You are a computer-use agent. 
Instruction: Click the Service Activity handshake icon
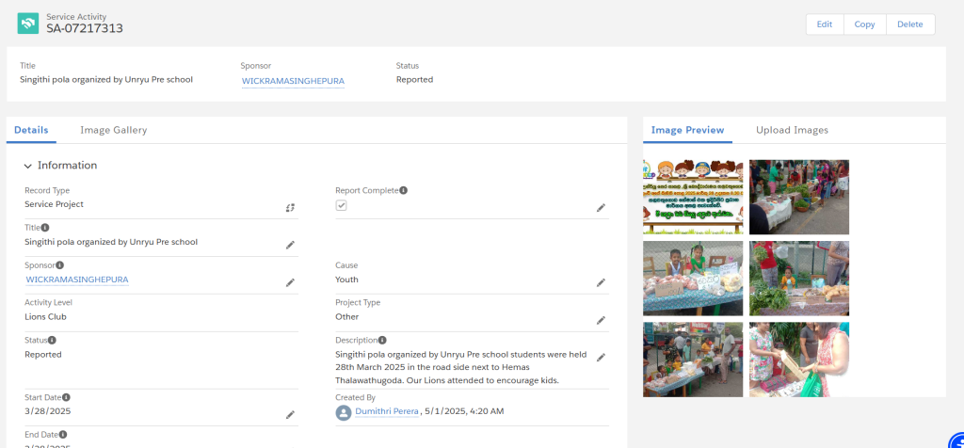[x=28, y=24]
